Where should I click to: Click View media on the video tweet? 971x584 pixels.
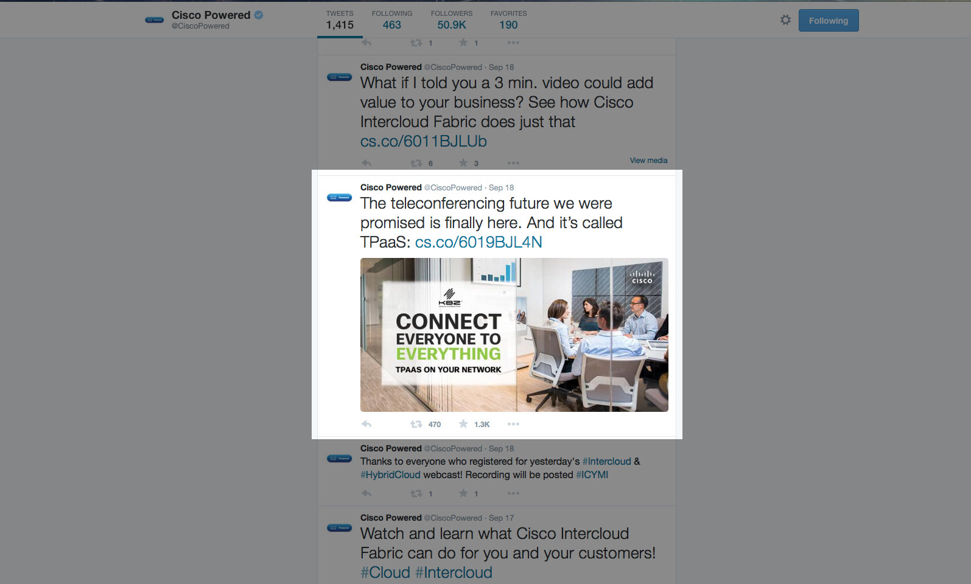click(x=648, y=161)
